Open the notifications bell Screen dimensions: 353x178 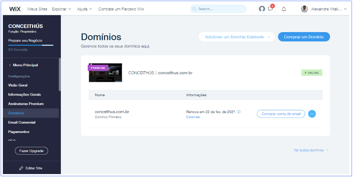click(x=284, y=9)
